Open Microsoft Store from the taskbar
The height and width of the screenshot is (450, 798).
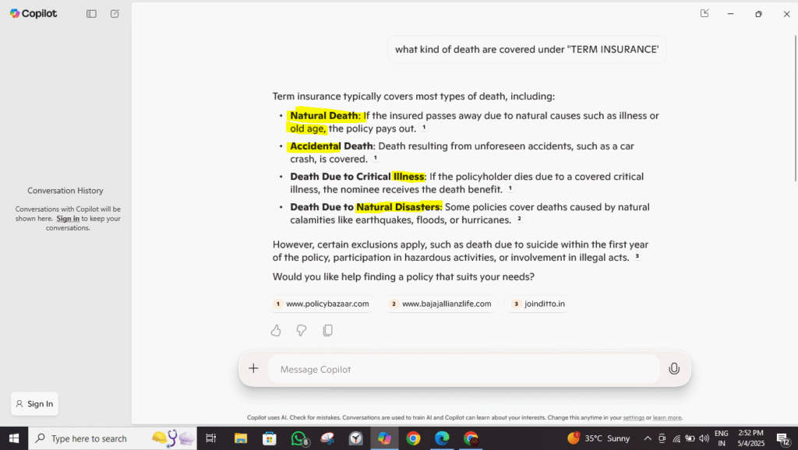coord(269,438)
